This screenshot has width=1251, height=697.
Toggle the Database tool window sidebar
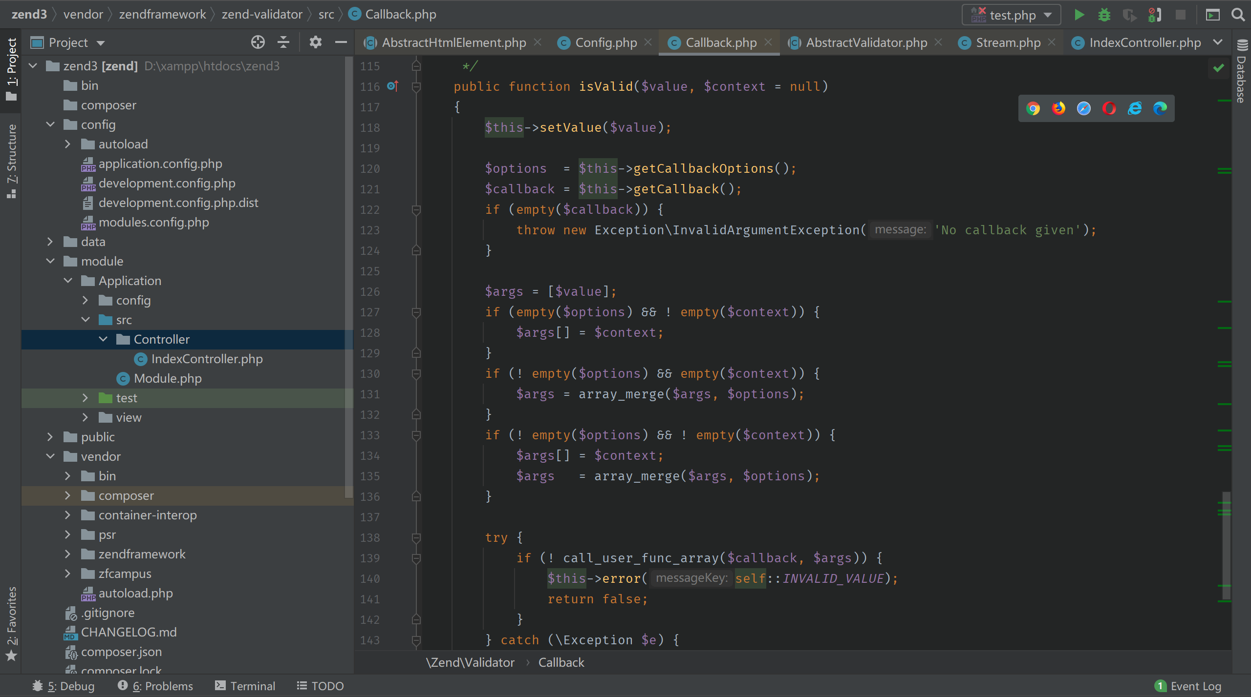pyautogui.click(x=1242, y=71)
